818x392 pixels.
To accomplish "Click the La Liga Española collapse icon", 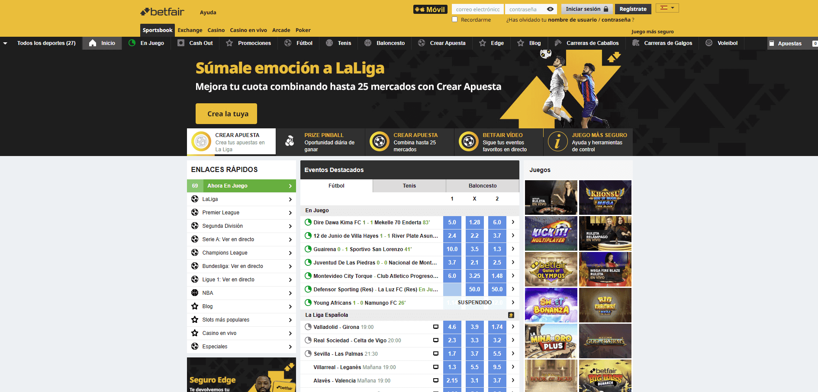I will pyautogui.click(x=511, y=315).
